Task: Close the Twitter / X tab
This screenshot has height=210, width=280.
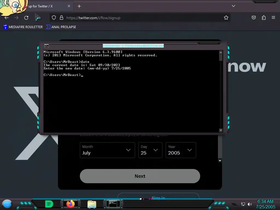Action: coord(69,6)
